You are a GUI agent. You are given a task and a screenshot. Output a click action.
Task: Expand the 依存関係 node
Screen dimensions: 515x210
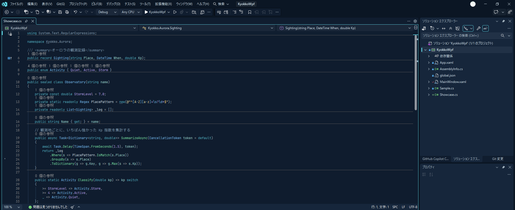point(429,56)
